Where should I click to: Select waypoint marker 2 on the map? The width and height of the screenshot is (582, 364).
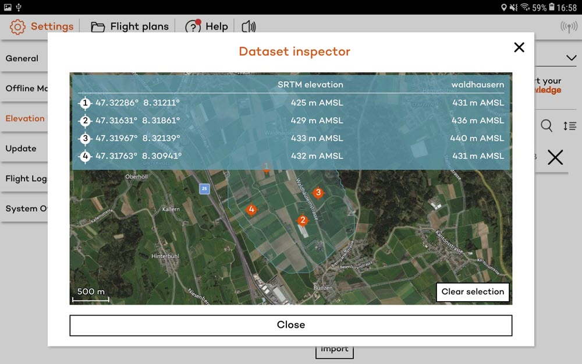coord(303,220)
